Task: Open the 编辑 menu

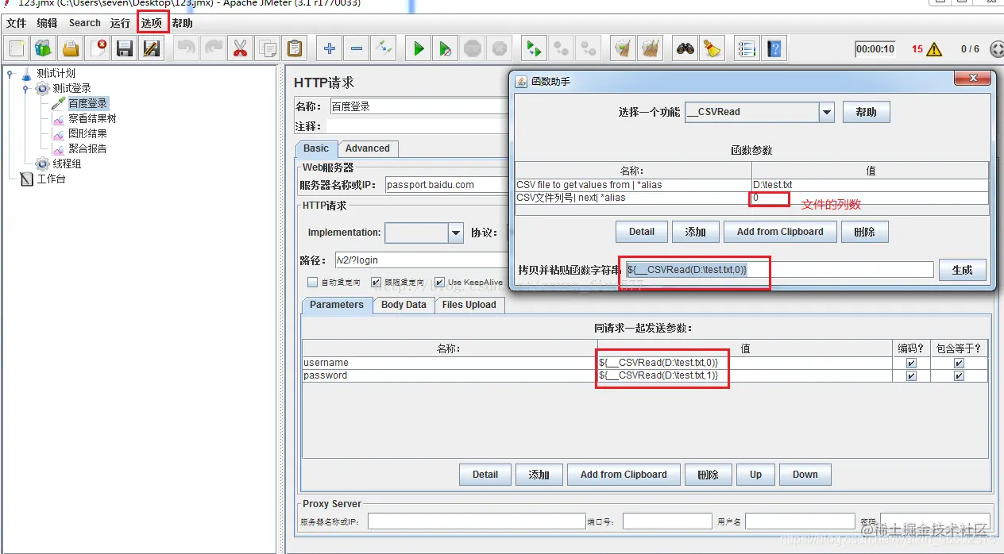Action: 48,23
